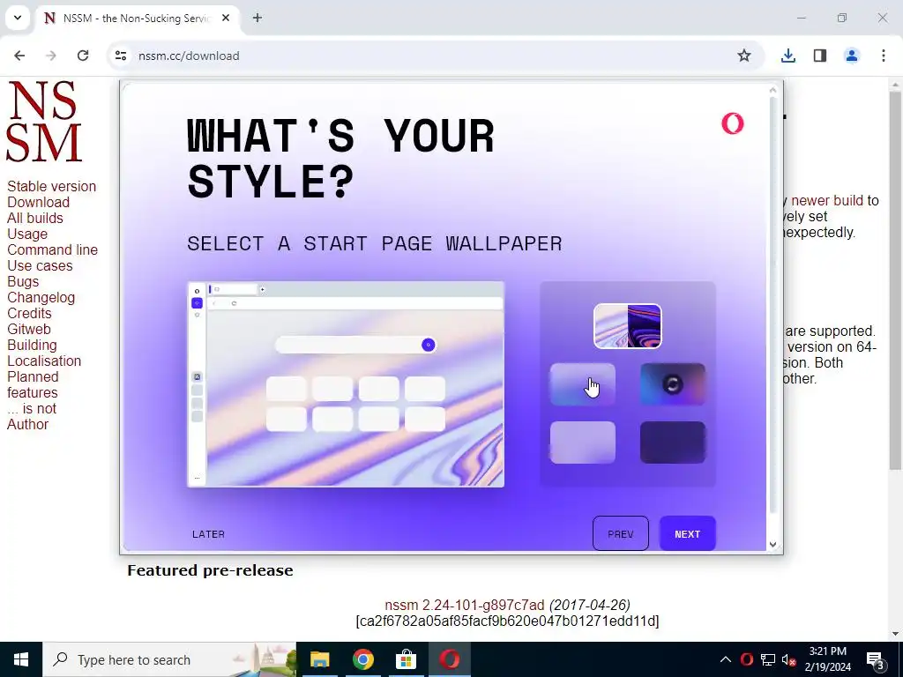
Task: Click the address bar URL nssm.cc/download
Action: (189, 56)
